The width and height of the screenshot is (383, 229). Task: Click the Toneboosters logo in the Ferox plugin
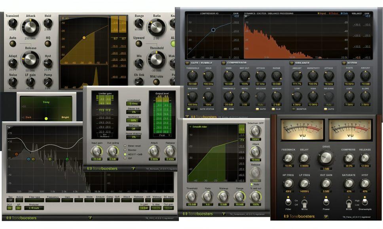(299, 216)
